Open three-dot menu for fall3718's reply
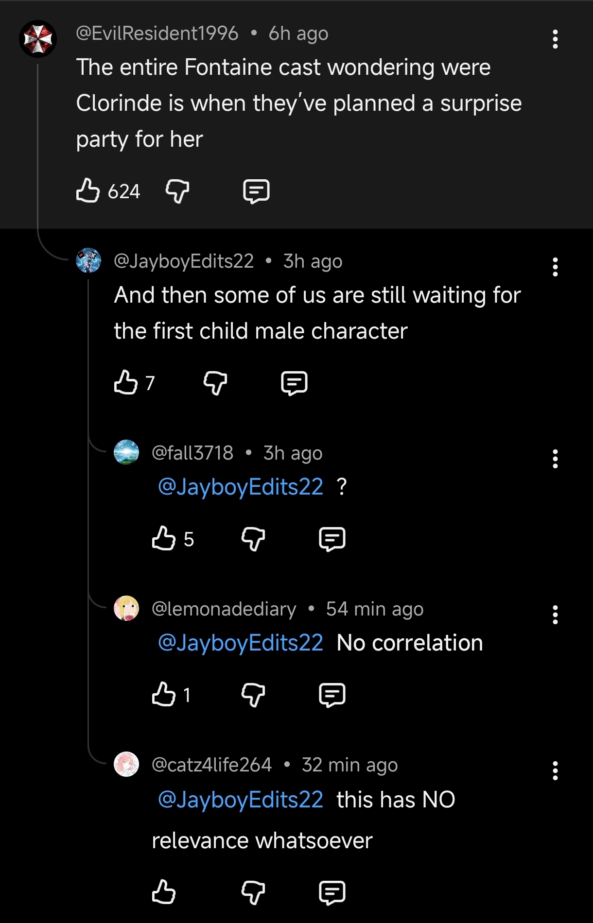The height and width of the screenshot is (923, 593). (x=555, y=459)
